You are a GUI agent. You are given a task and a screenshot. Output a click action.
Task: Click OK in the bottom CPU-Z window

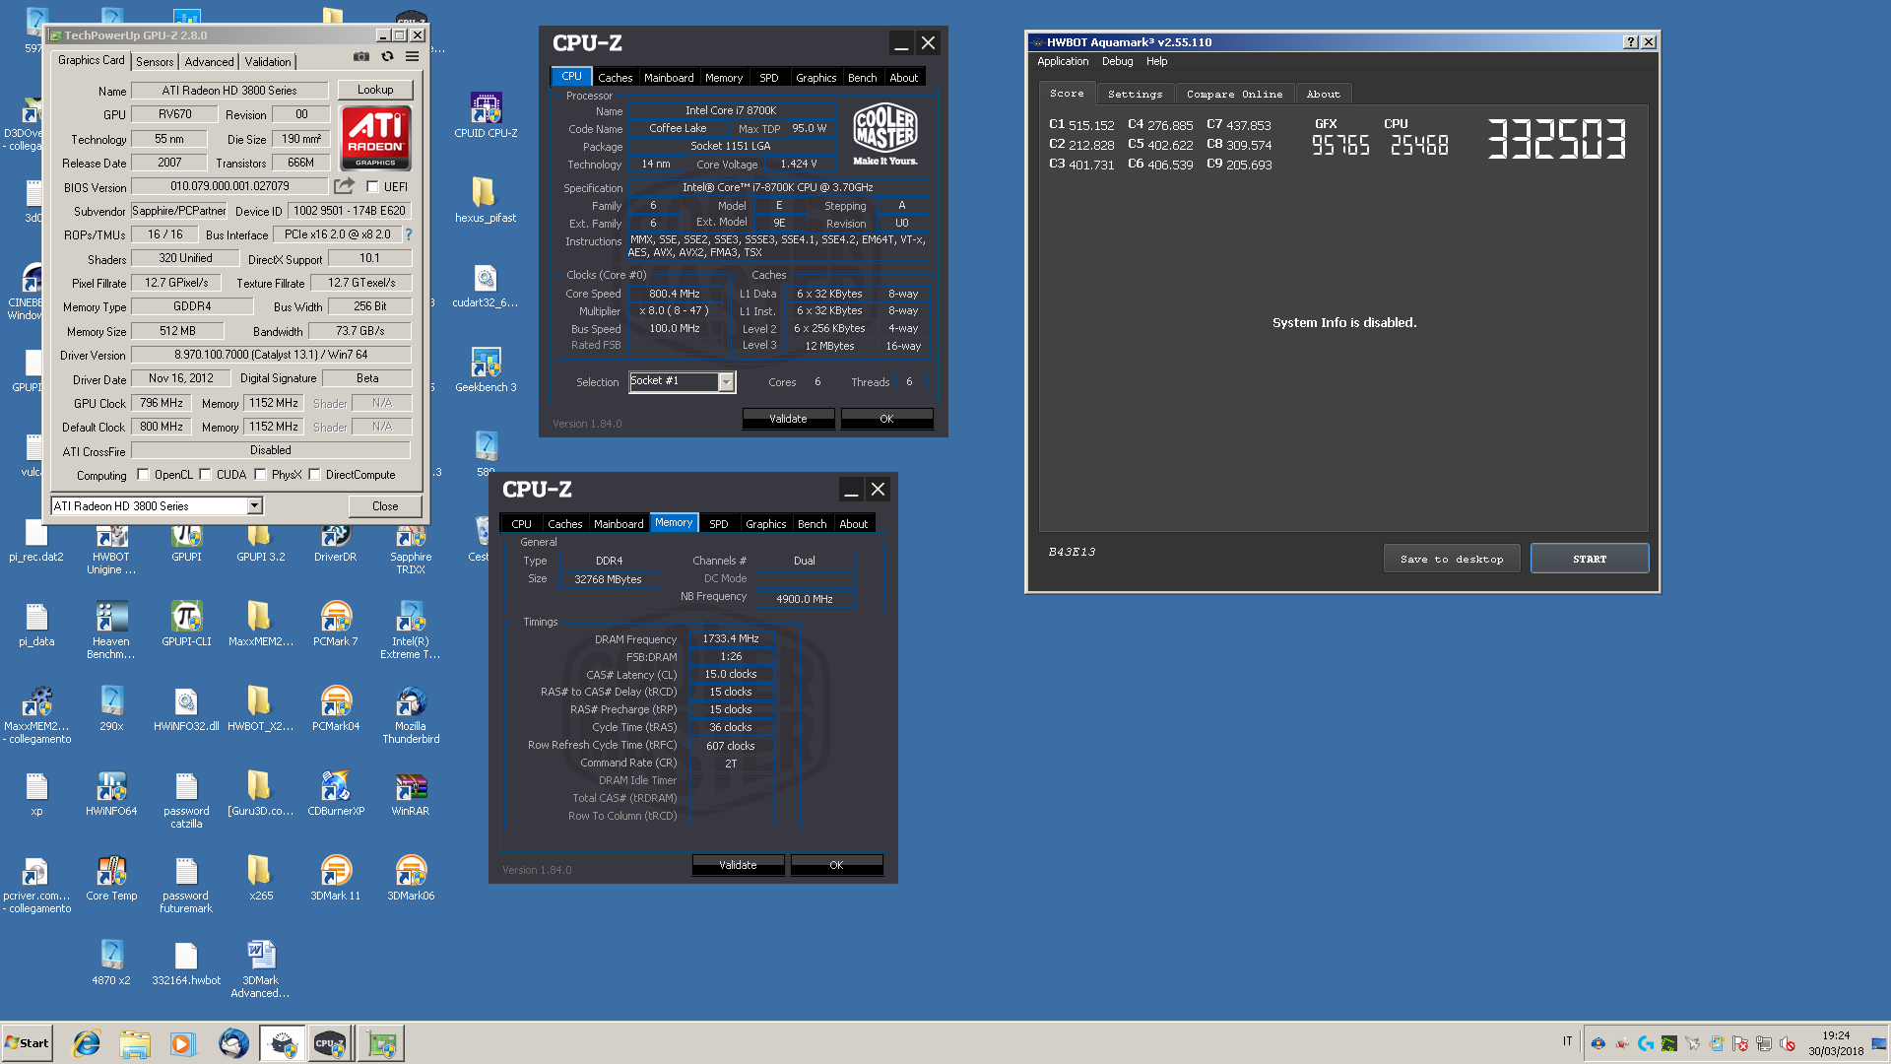836,865
